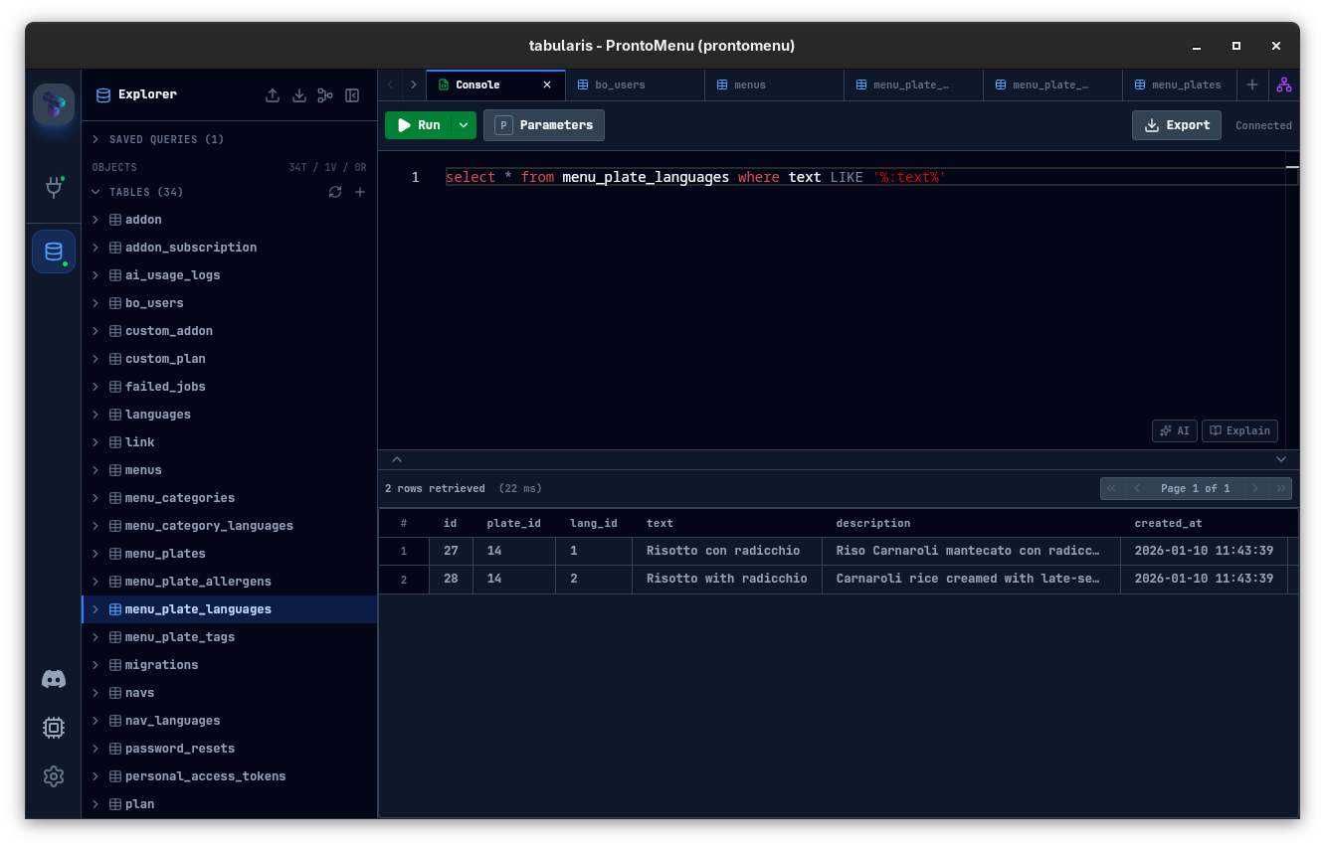Open the purple ER diagram icon beside tabs

coord(1283,85)
